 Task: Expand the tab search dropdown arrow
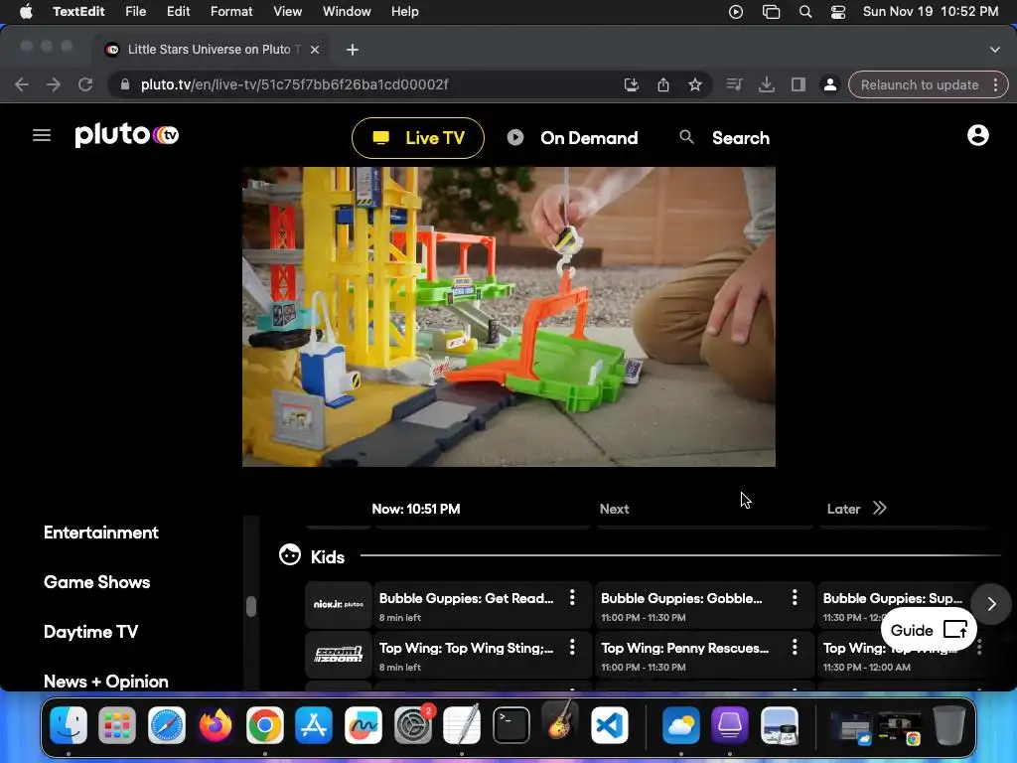[x=994, y=50]
